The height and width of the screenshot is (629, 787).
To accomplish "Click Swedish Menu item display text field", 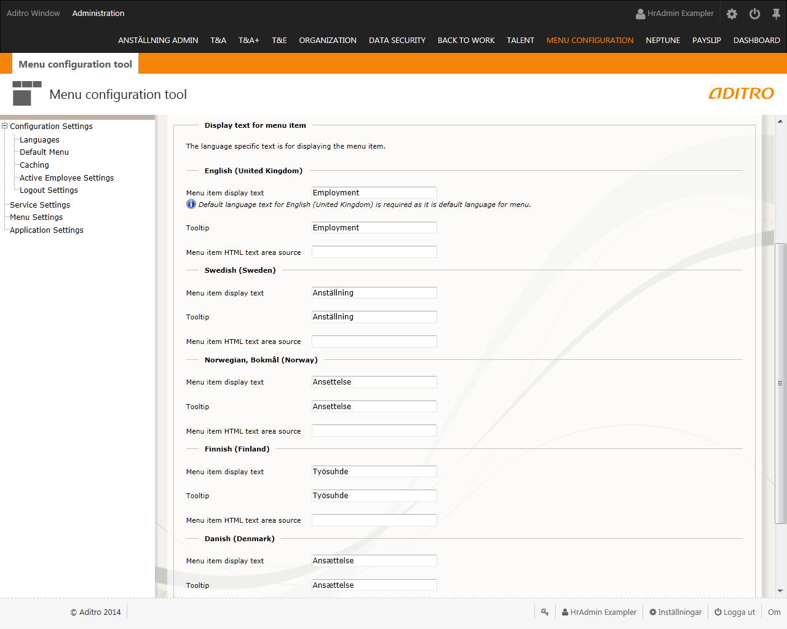I will [x=374, y=293].
